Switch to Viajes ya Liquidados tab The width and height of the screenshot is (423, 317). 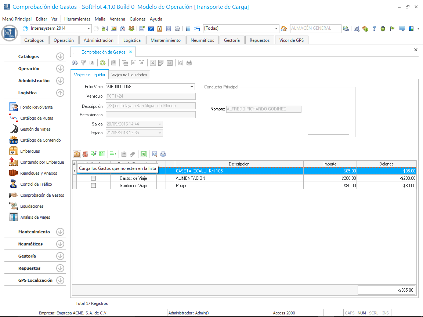(129, 75)
